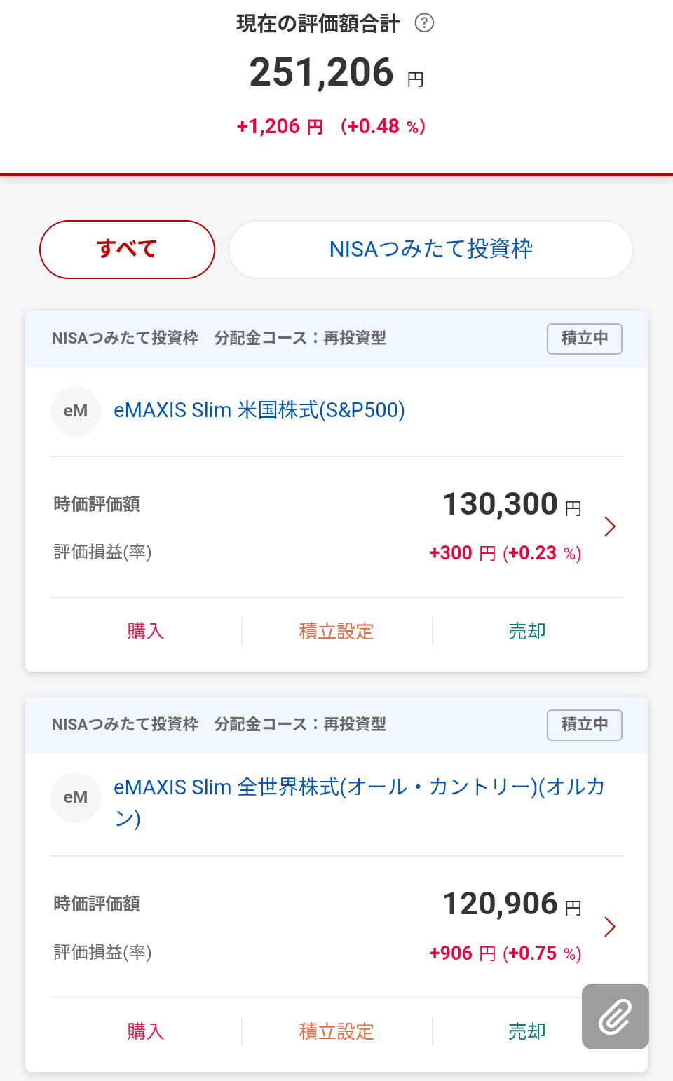Expand S&P500 fund details chevron
The image size is (673, 1081).
point(610,526)
